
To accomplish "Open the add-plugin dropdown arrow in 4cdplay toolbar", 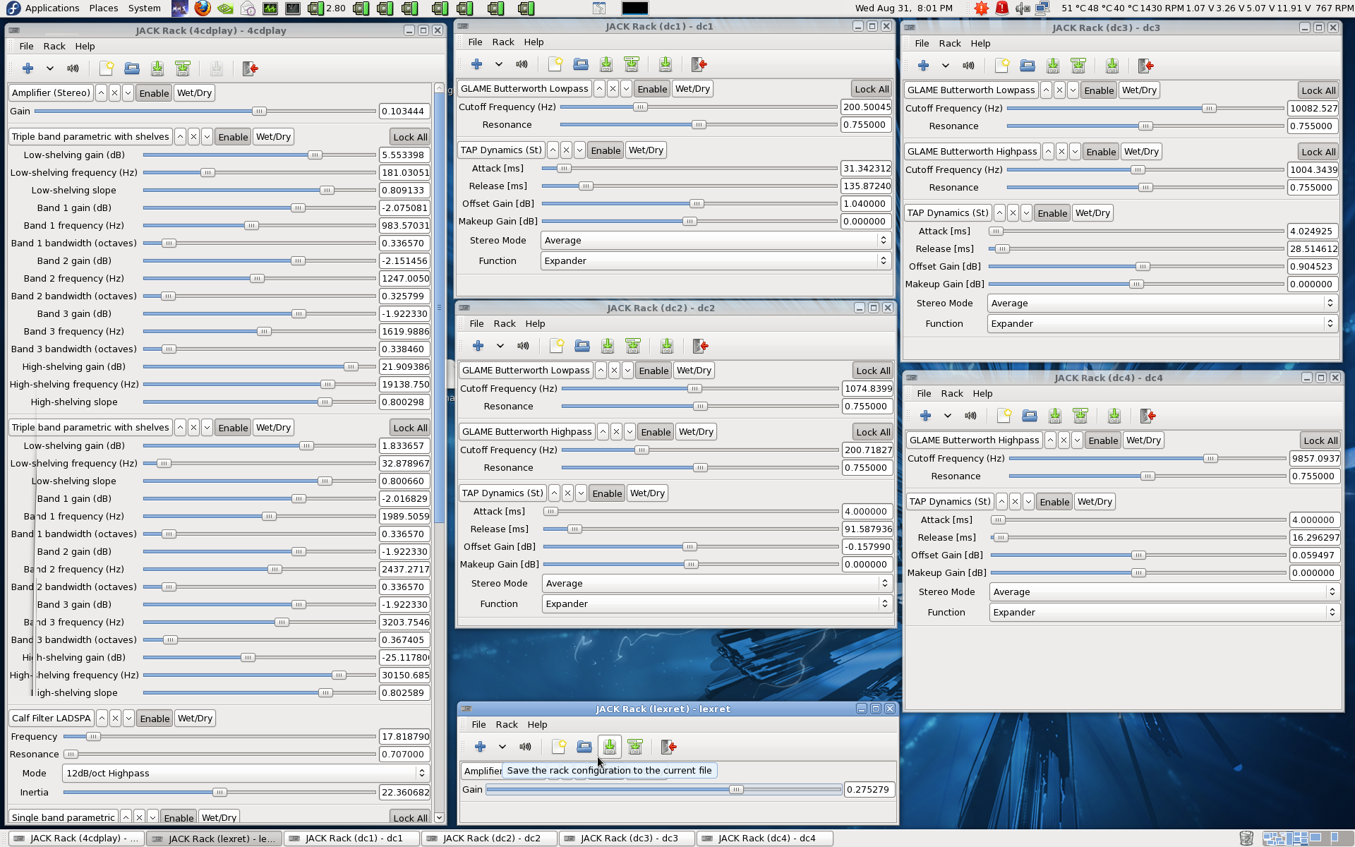I will coord(50,68).
